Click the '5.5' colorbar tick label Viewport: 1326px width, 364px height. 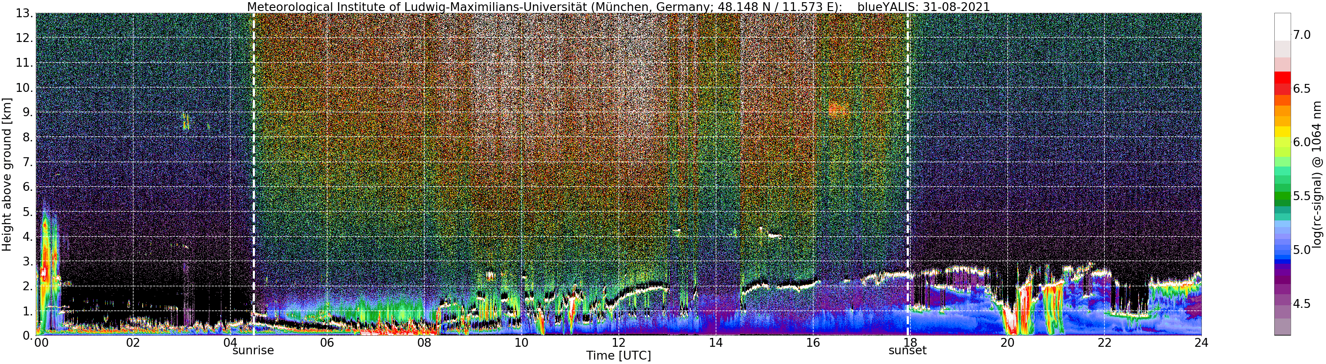(1301, 196)
